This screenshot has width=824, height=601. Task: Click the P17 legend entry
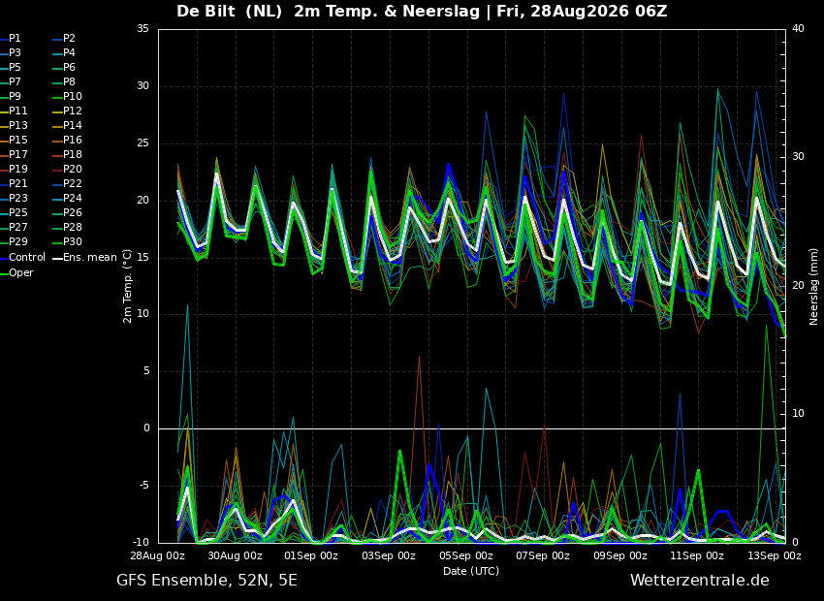coord(15,154)
